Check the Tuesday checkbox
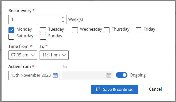The height and width of the screenshot is (102, 176). tap(43, 30)
